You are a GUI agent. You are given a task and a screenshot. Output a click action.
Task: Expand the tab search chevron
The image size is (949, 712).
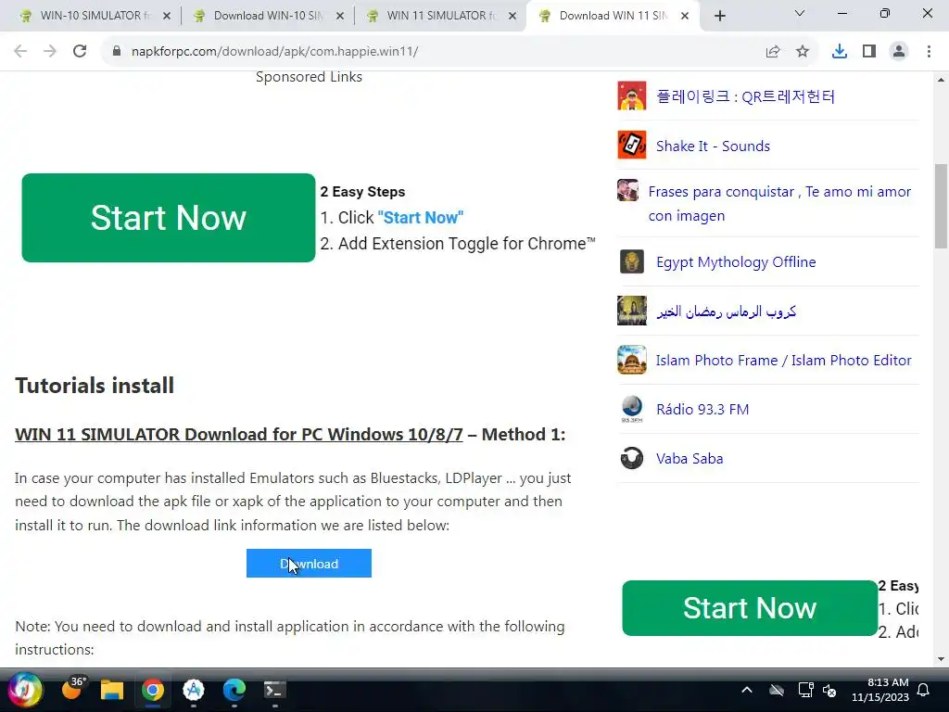click(x=800, y=13)
